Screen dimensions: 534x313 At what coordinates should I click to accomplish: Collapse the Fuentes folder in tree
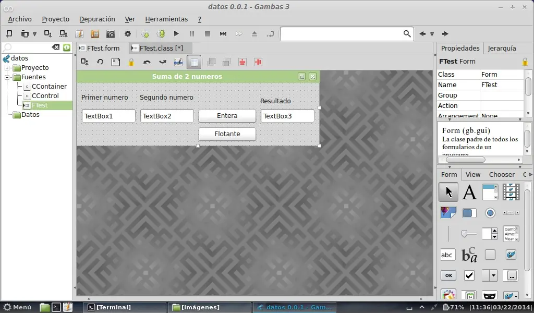click(7, 77)
